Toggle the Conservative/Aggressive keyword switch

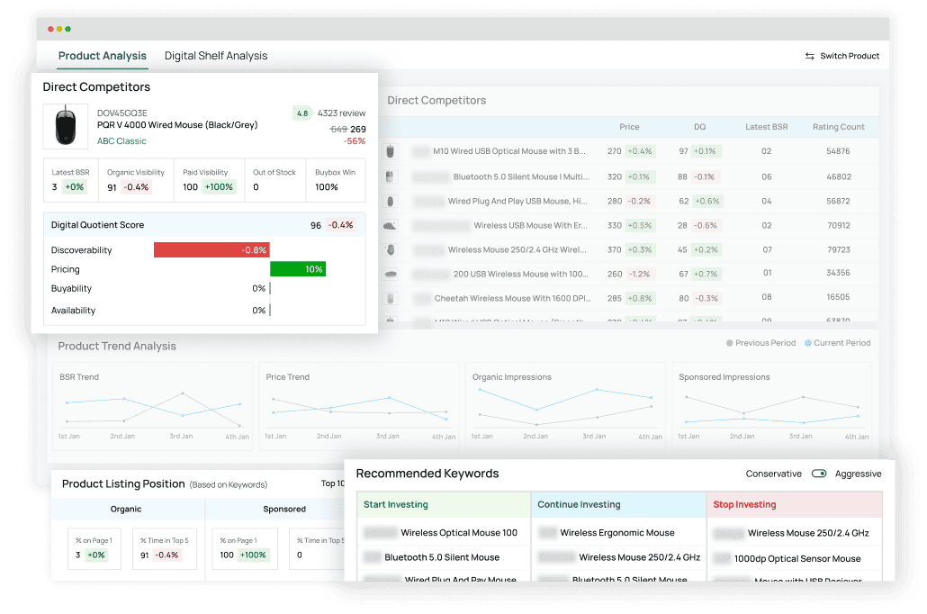click(x=818, y=474)
